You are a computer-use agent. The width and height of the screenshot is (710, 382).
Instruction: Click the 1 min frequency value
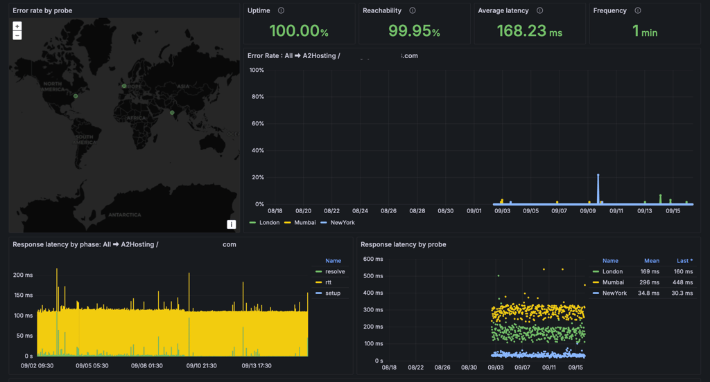pyautogui.click(x=645, y=30)
